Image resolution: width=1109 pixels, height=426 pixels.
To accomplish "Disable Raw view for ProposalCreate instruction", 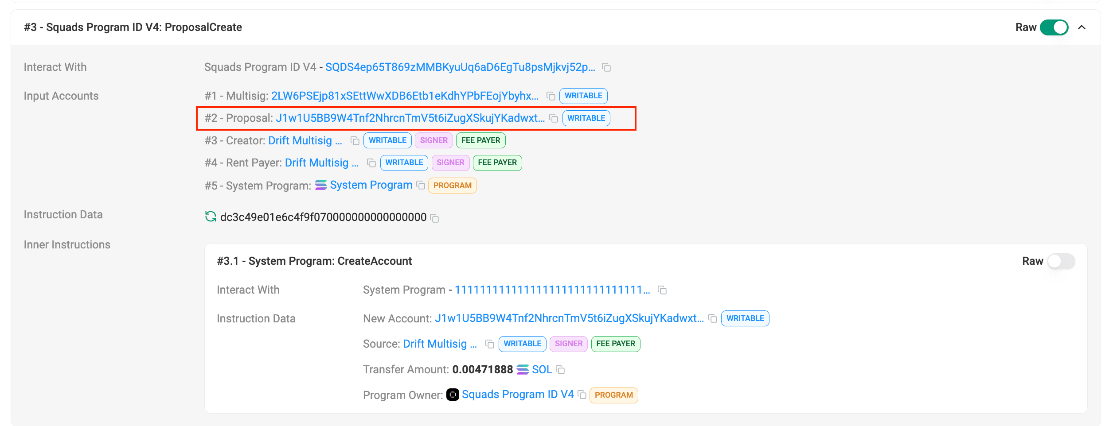I will tap(1054, 27).
